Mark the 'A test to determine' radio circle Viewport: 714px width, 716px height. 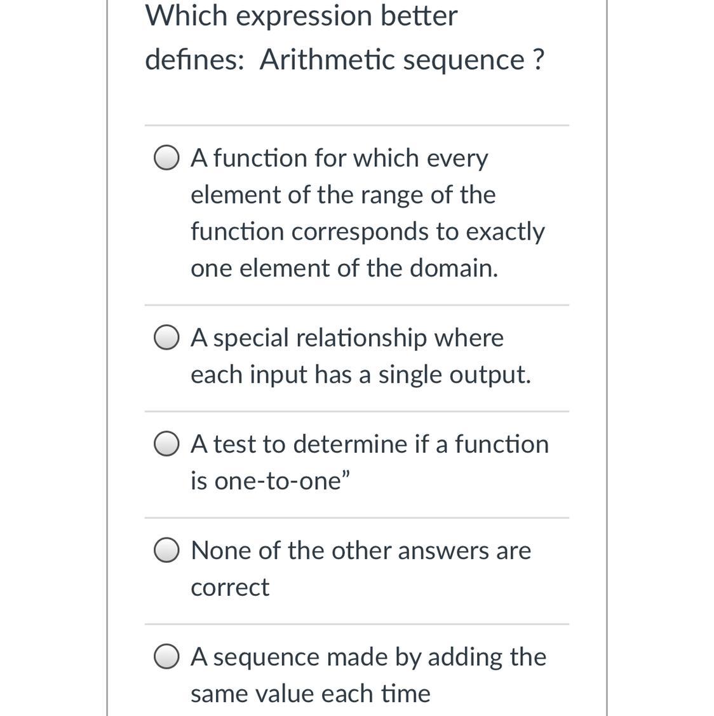[166, 444]
